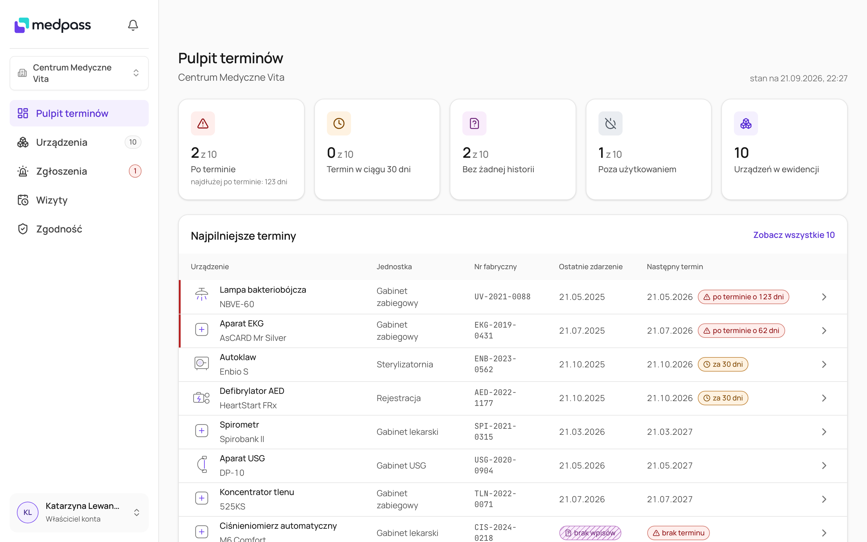Click the Spirometr device icon
867x542 pixels.
[x=202, y=431]
